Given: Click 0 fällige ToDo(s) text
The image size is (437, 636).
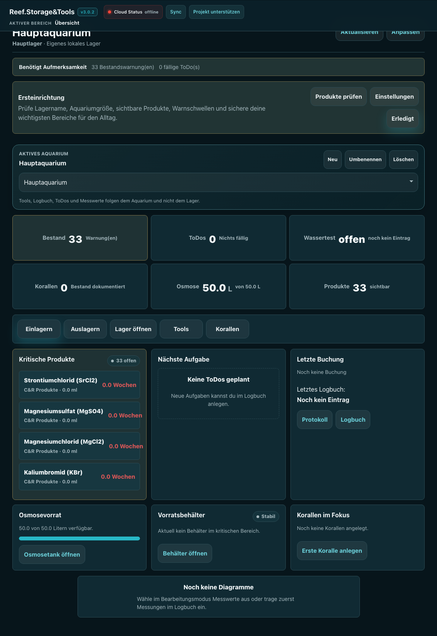Looking at the screenshot, I should click(x=179, y=67).
